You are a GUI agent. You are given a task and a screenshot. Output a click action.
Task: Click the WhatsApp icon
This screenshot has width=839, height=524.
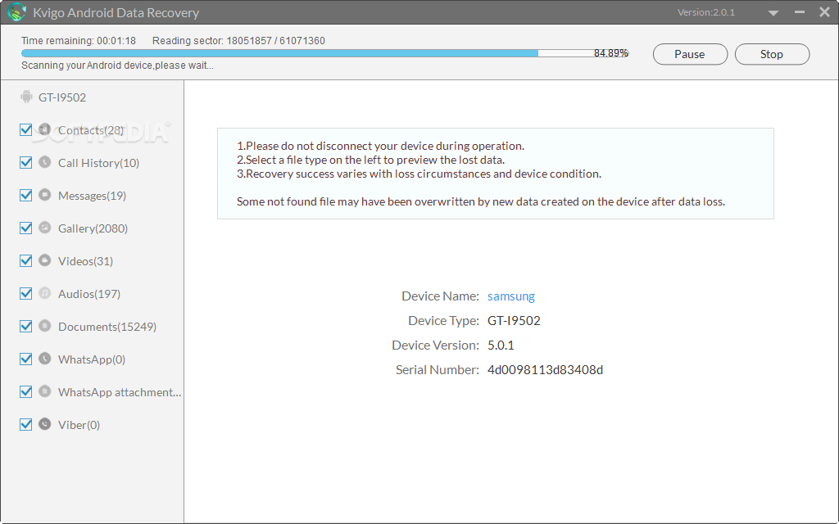click(45, 359)
